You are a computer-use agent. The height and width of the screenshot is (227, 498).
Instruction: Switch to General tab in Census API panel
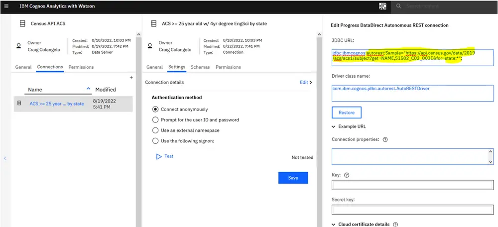tap(23, 67)
